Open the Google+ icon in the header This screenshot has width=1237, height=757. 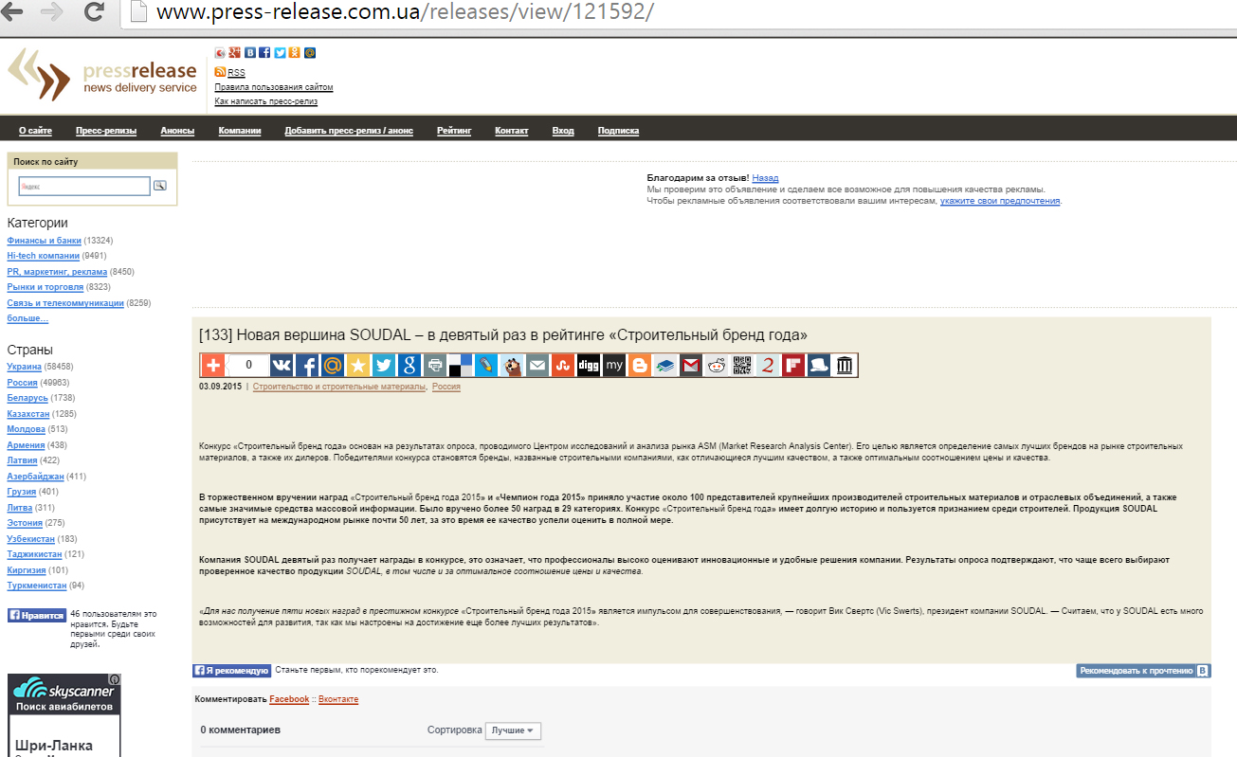point(235,53)
